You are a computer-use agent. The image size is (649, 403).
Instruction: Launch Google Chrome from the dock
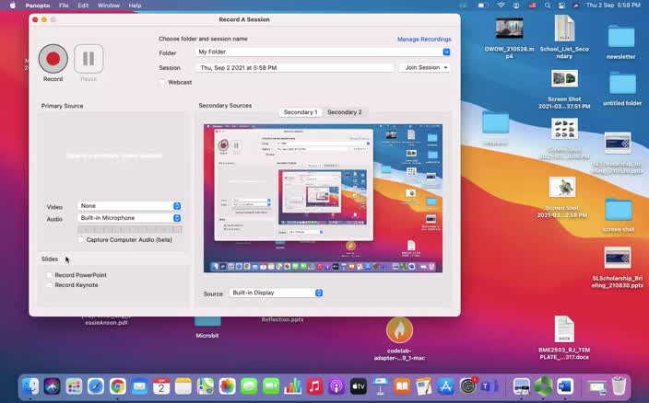117,386
